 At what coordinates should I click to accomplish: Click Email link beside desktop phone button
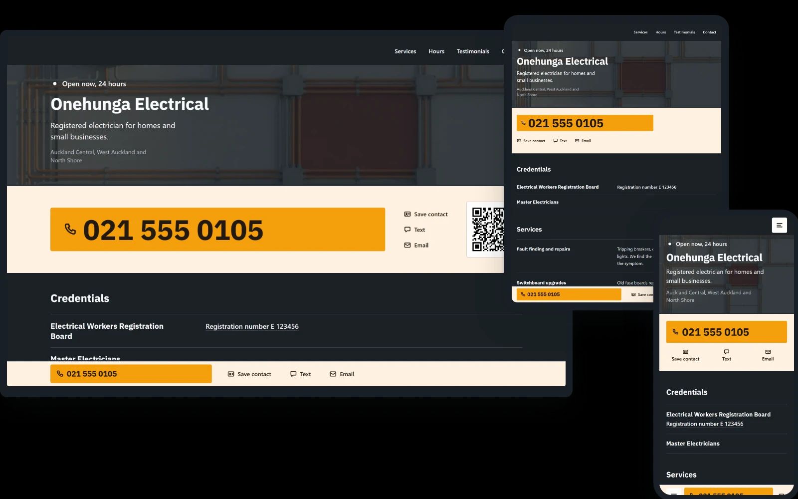[x=416, y=245]
